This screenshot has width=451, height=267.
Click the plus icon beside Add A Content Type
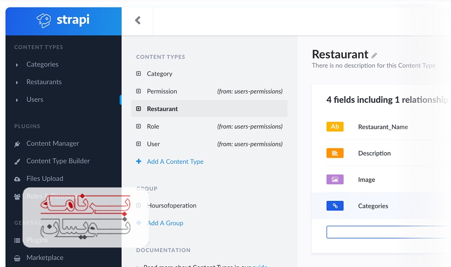click(138, 161)
